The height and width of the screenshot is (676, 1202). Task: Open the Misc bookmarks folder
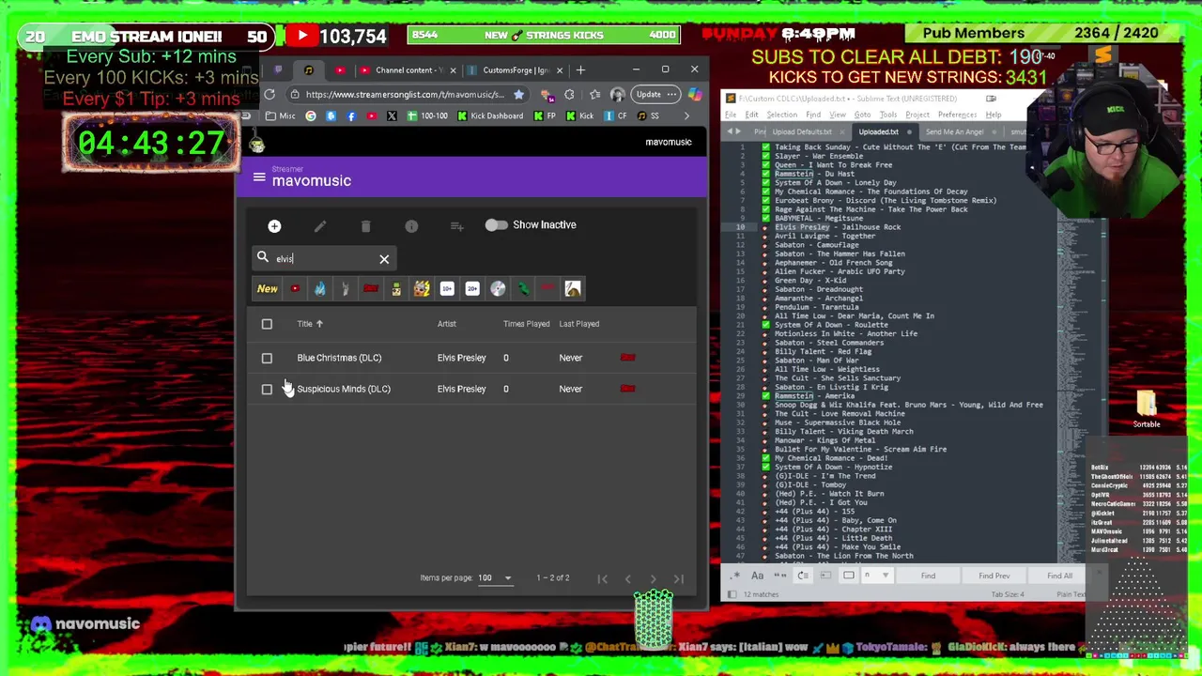coord(281,115)
